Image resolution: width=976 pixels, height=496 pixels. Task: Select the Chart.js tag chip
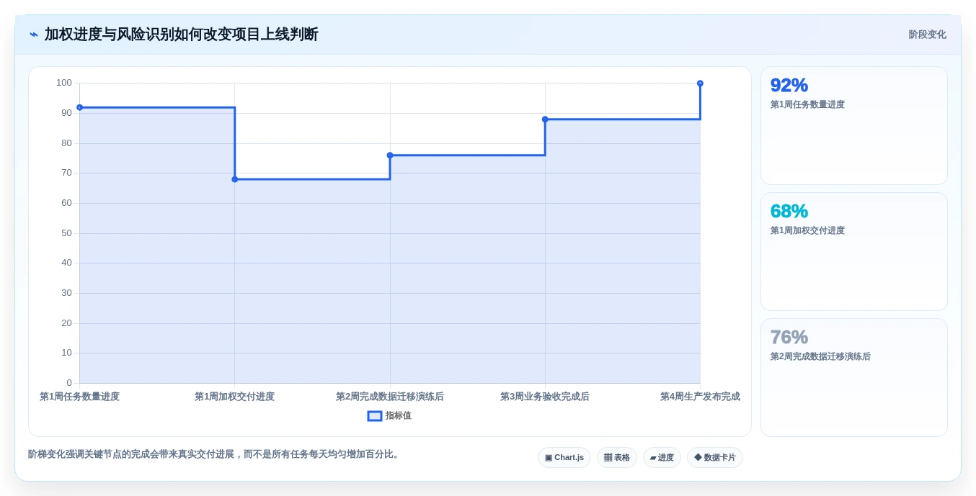[x=564, y=458]
